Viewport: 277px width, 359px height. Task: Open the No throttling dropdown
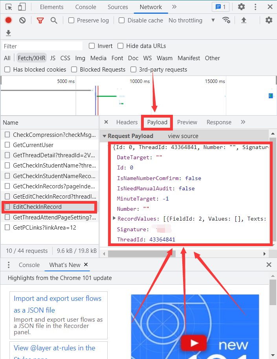(x=192, y=20)
